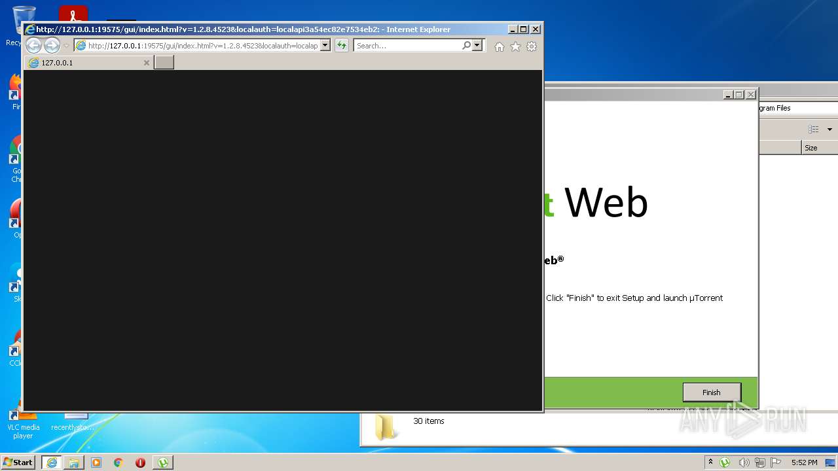Launch Opera from the taskbar

(140, 462)
